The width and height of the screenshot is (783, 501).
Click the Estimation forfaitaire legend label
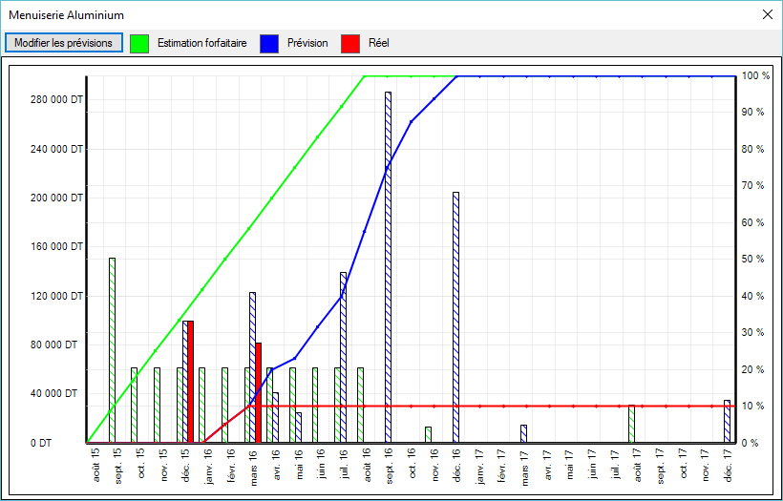[201, 43]
